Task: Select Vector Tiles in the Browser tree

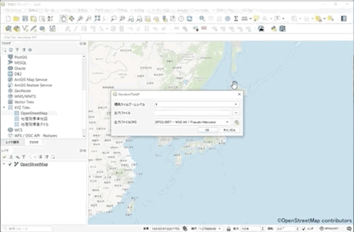Action: coord(24,102)
